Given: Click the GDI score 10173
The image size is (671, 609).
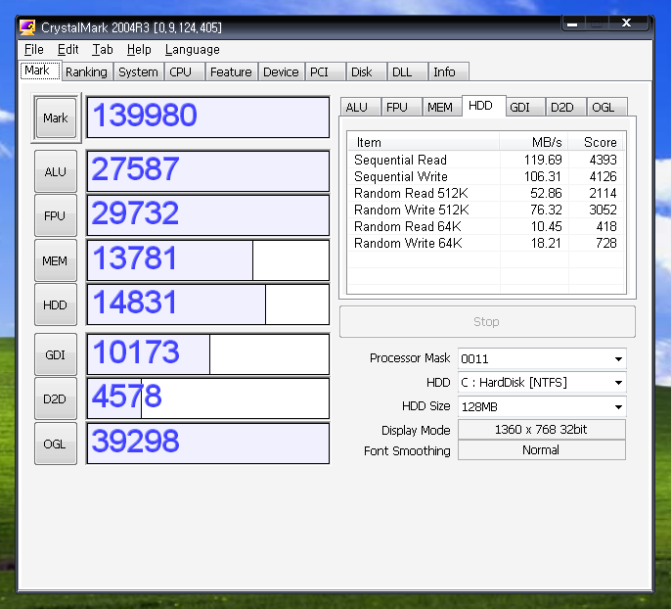Looking at the screenshot, I should click(208, 354).
